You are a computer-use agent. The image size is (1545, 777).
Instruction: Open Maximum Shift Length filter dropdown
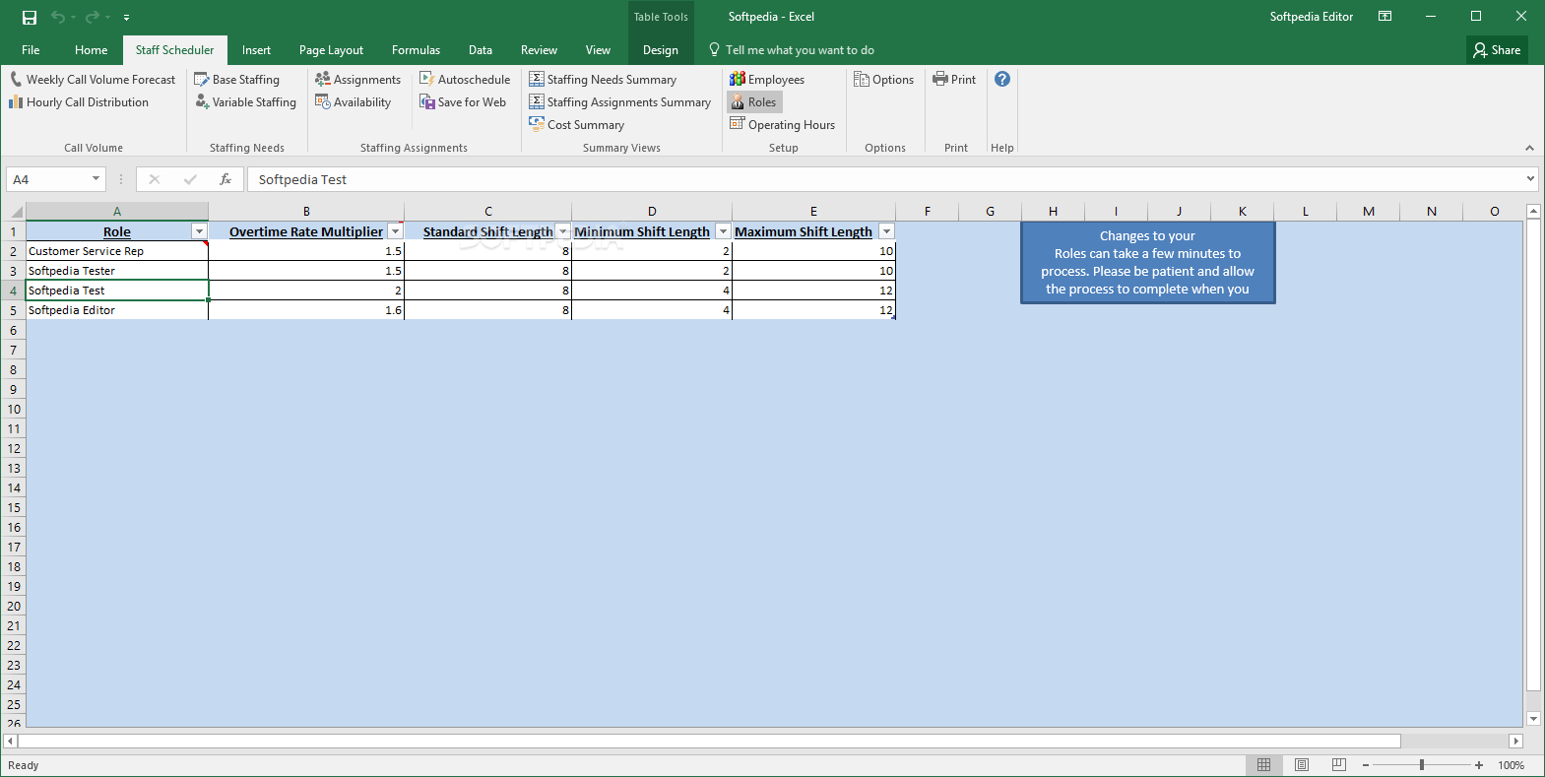886,231
